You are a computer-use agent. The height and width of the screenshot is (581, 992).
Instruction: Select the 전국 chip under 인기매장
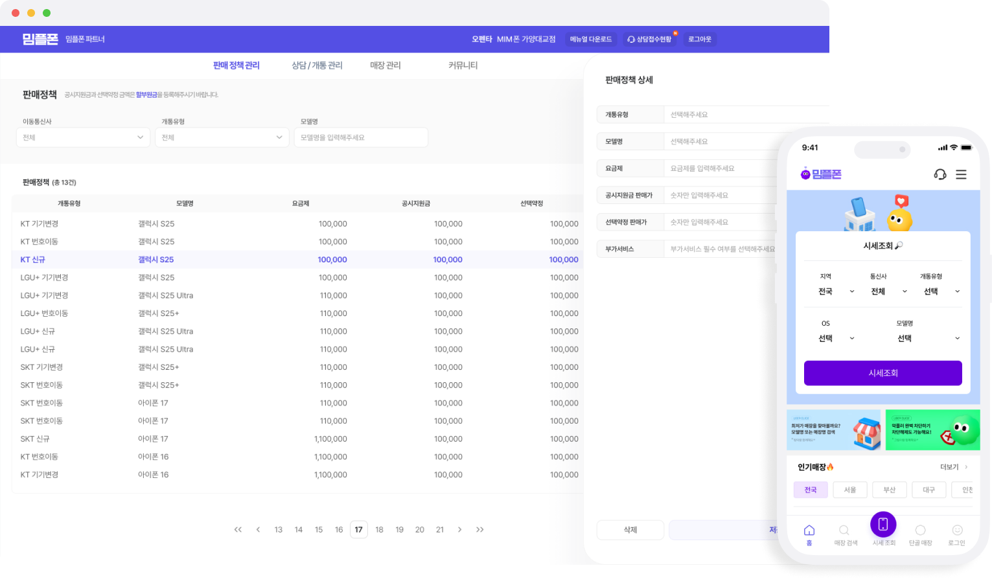click(811, 490)
